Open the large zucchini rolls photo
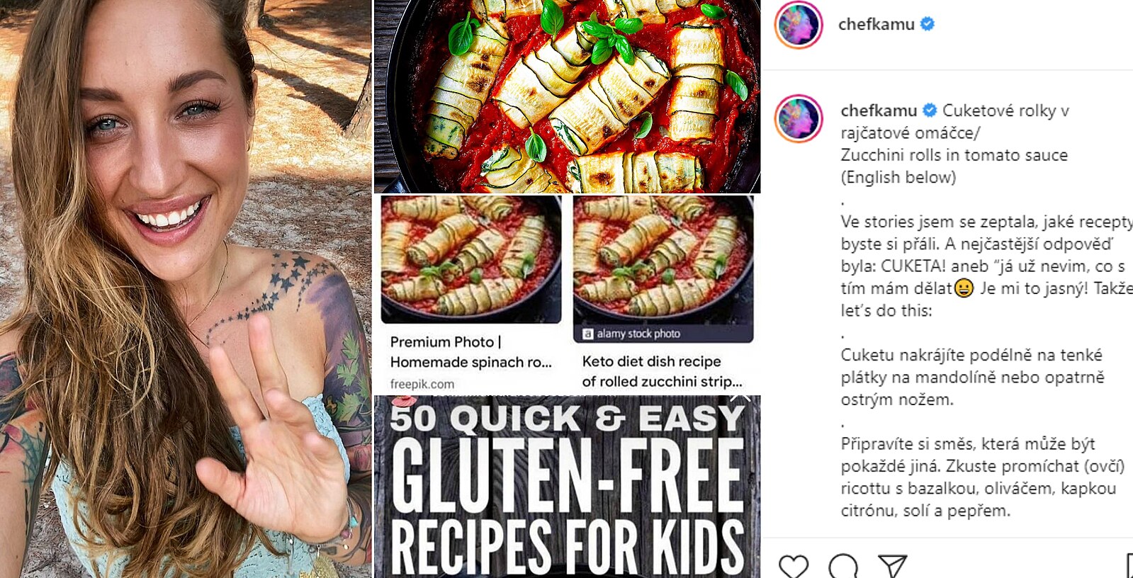The image size is (1133, 578). (567, 96)
